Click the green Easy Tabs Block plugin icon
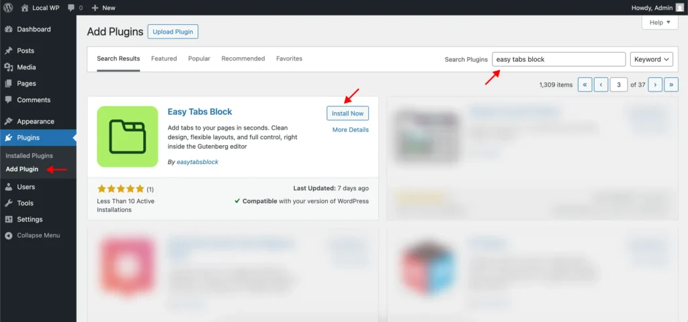Viewport: 688px width, 322px height. (x=127, y=136)
